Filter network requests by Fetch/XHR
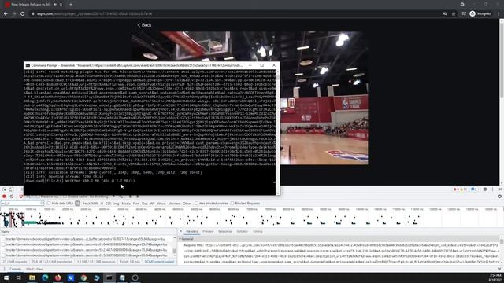The height and width of the screenshot is (283, 504). (x=91, y=204)
